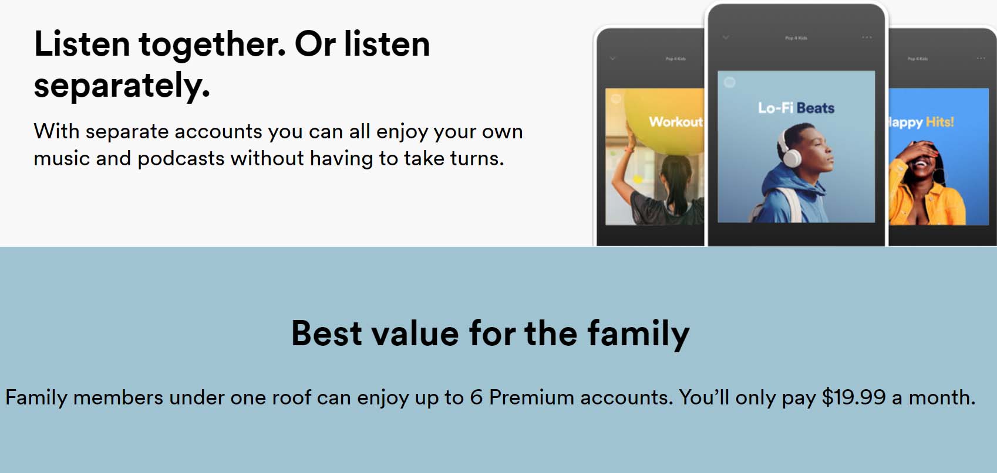The height and width of the screenshot is (473, 997).
Task: Open the Workout playlist cover
Action: [655, 156]
